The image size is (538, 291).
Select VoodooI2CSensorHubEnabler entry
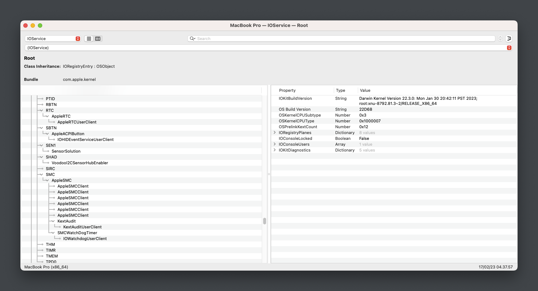point(80,163)
